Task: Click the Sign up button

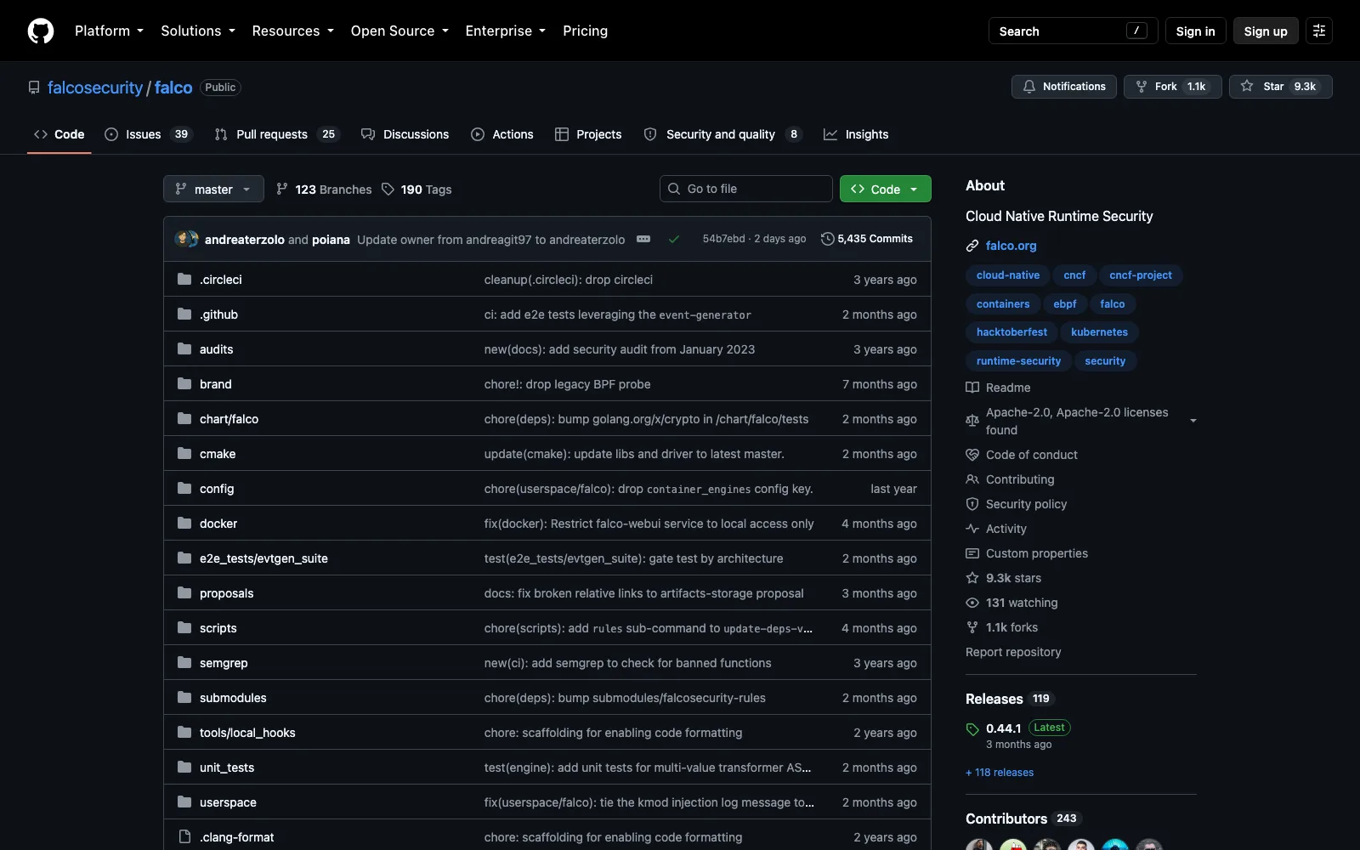Action: tap(1266, 31)
